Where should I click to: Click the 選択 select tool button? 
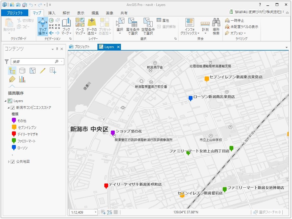click(120, 26)
